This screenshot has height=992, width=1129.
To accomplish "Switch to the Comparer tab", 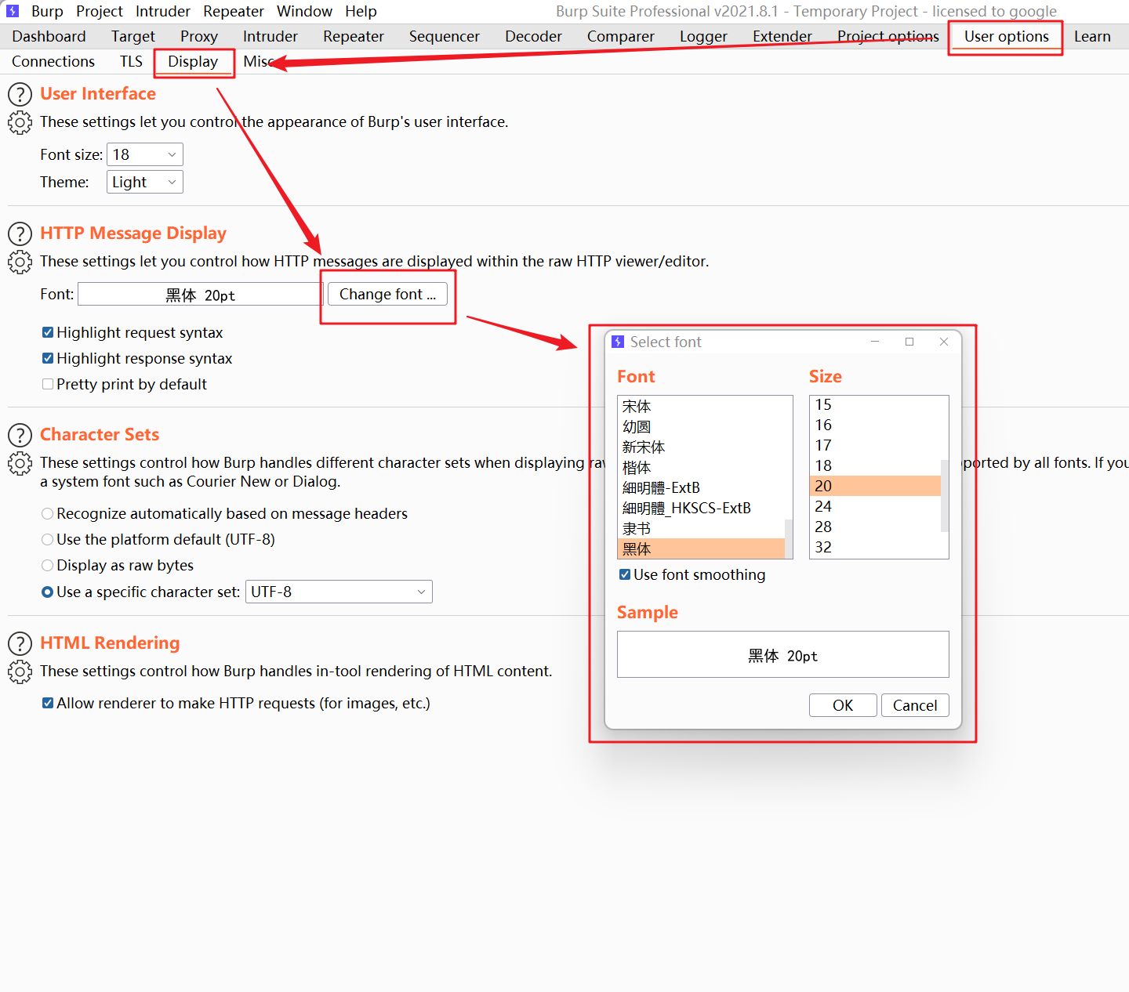I will (x=620, y=36).
